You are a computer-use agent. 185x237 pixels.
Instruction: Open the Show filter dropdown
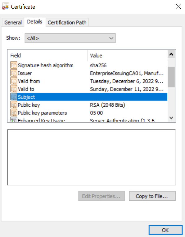pyautogui.click(x=70, y=38)
